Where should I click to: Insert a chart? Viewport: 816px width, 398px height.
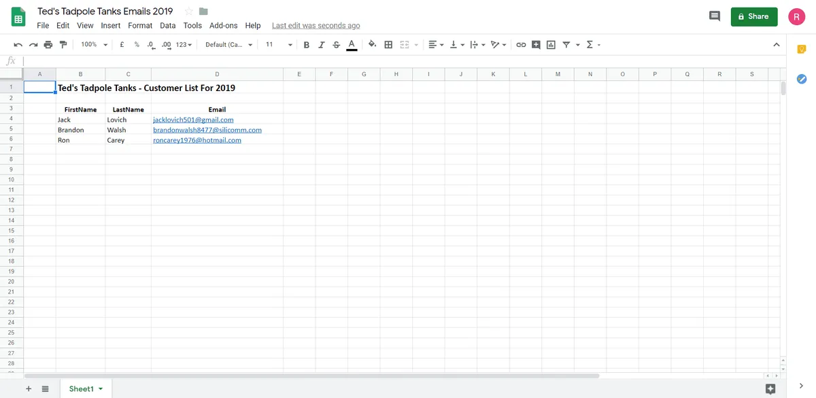(x=551, y=45)
